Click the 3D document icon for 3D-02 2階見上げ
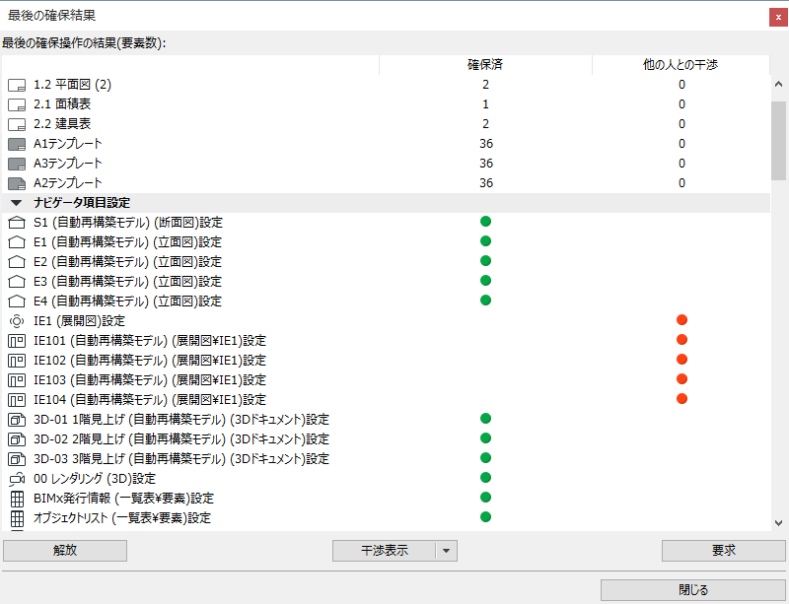Screen dimensions: 789x604 coord(16,439)
